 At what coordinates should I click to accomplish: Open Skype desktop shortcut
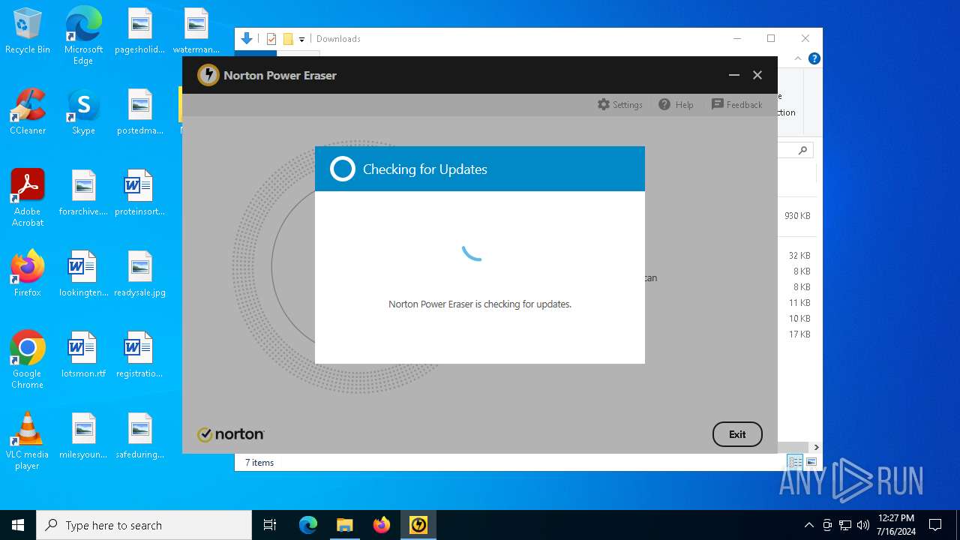coord(83,112)
